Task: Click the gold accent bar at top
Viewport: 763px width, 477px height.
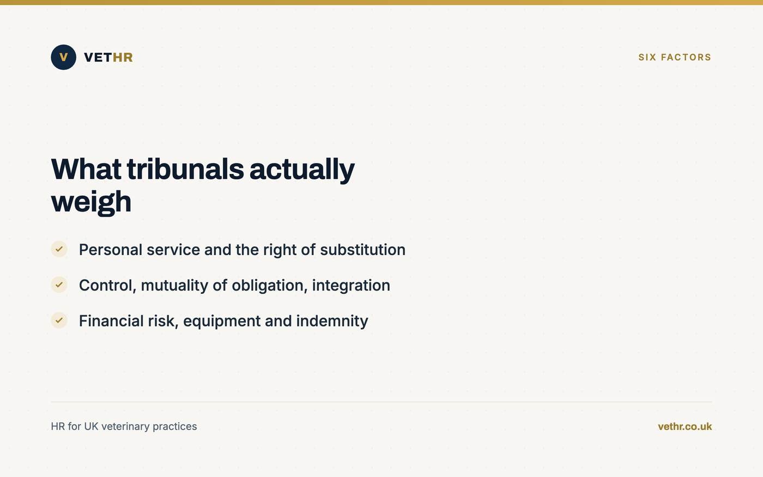Action: (381, 2)
